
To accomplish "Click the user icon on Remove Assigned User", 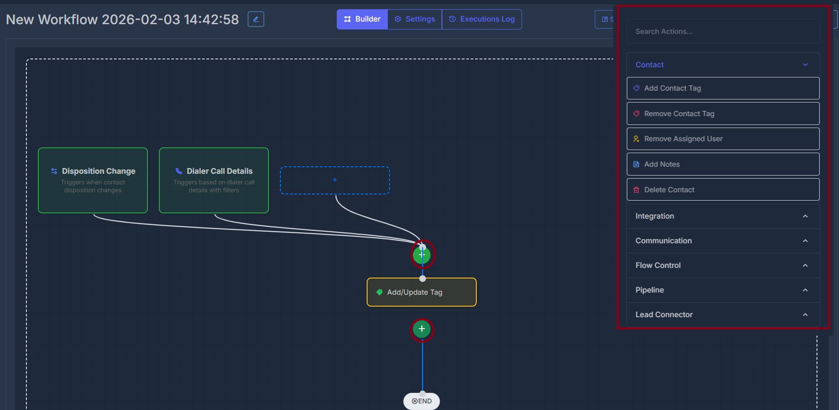I will tap(637, 139).
